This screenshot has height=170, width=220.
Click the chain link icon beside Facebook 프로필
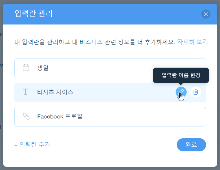coord(26,117)
